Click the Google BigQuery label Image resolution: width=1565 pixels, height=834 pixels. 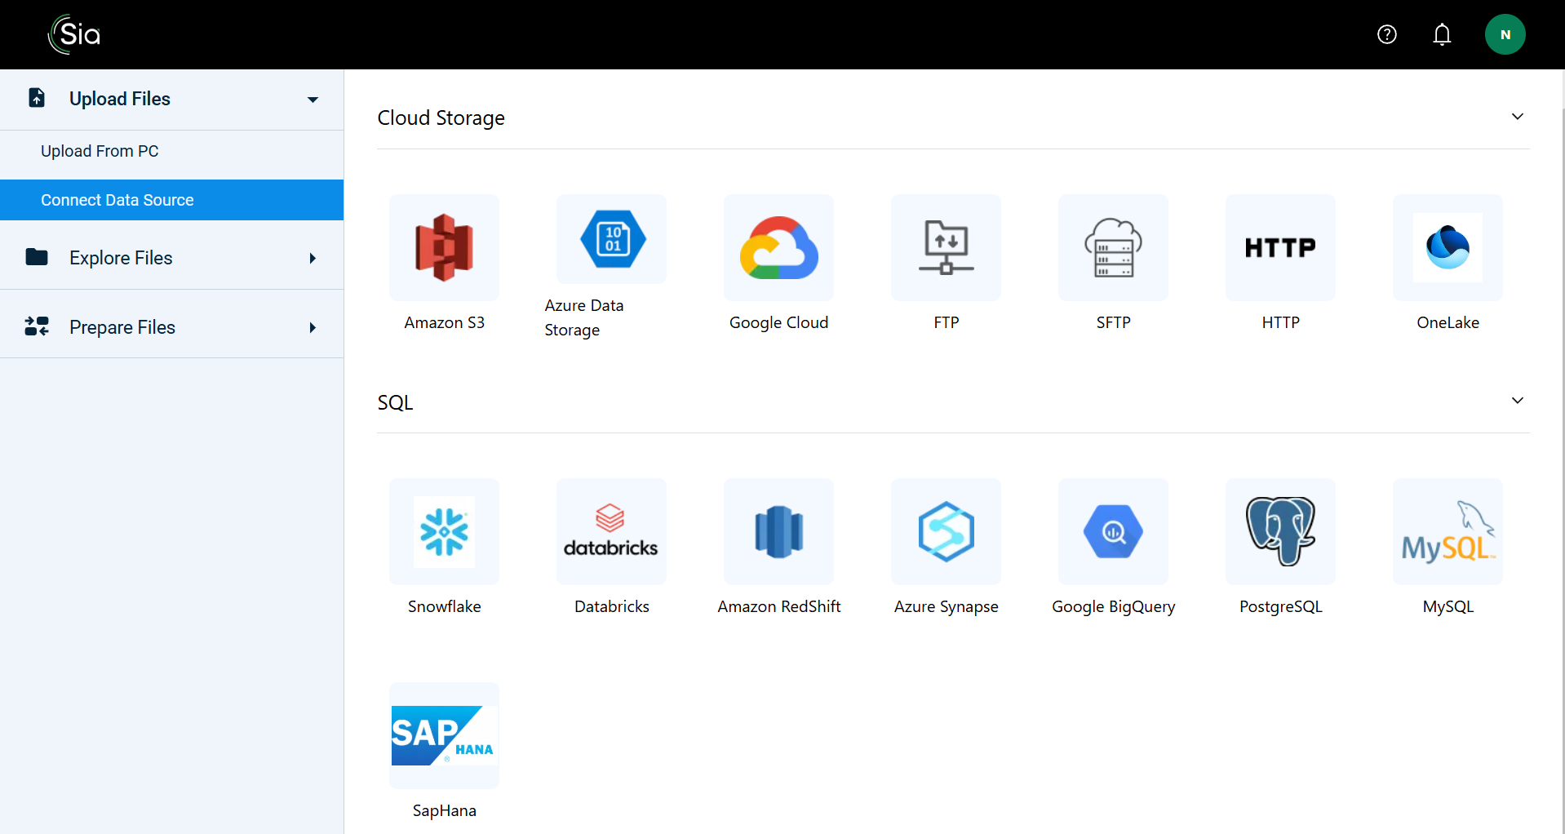1113,606
